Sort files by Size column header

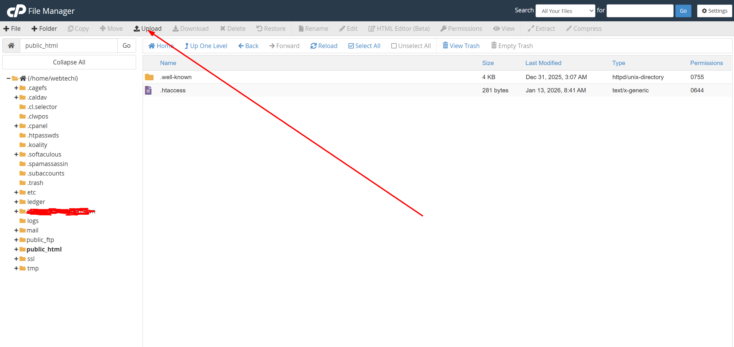[x=488, y=63]
